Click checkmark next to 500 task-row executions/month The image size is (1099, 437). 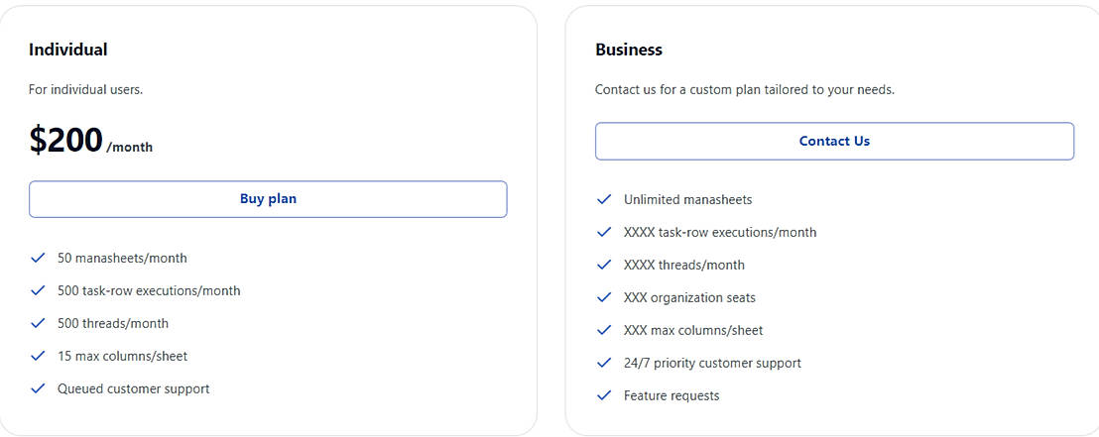coord(38,290)
